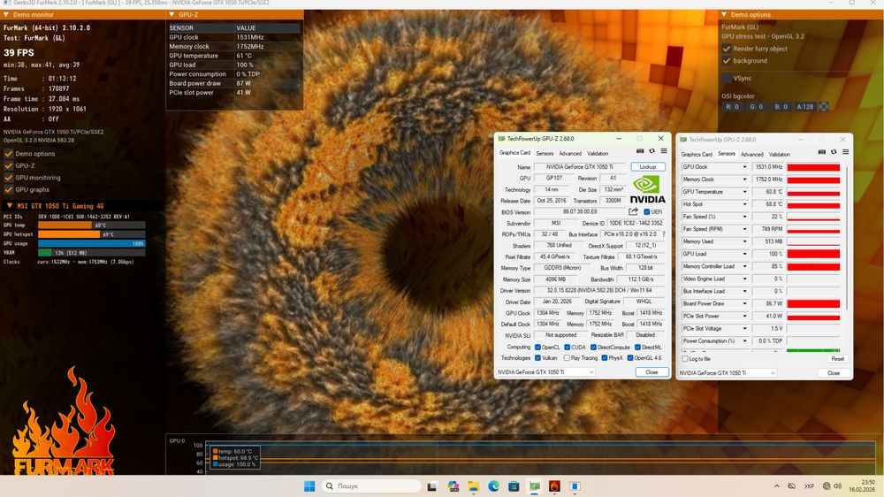Toggle GPU graphs checkbox
884x497 pixels.
coord(9,189)
